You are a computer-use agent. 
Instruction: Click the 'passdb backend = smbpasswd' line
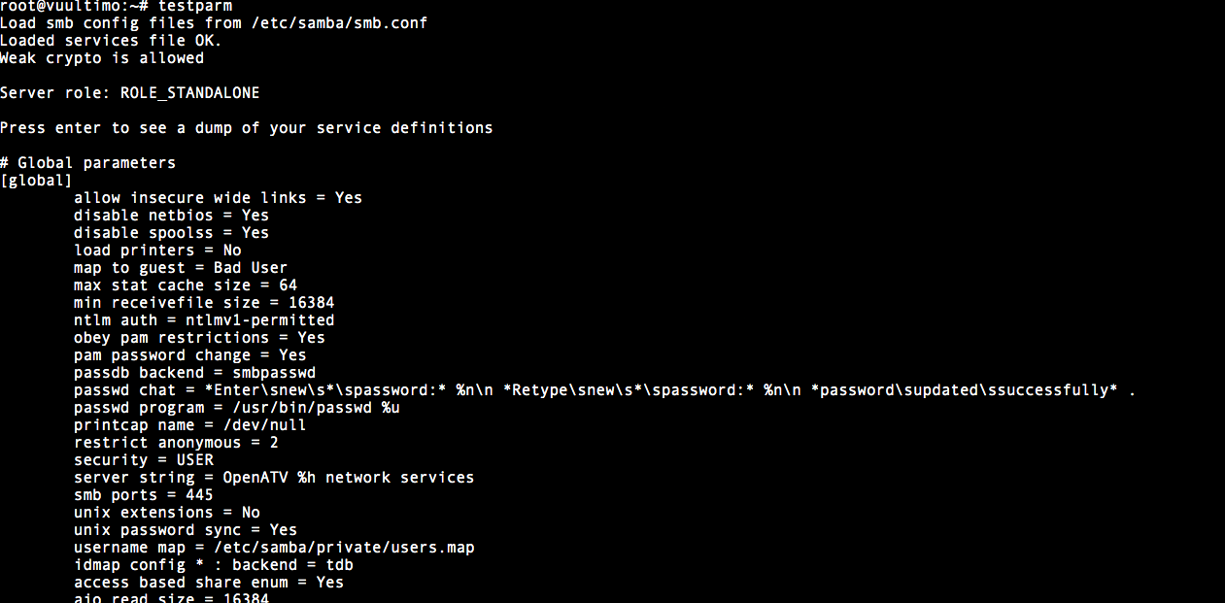[x=194, y=373]
